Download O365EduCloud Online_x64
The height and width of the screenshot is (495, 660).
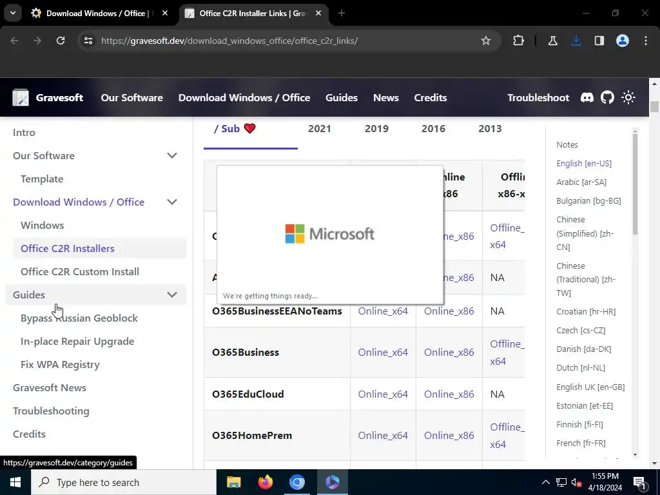(x=383, y=394)
